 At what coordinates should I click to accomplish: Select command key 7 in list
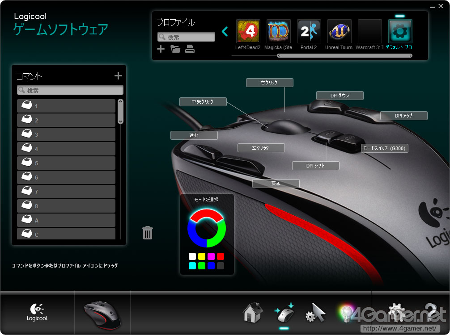point(66,192)
